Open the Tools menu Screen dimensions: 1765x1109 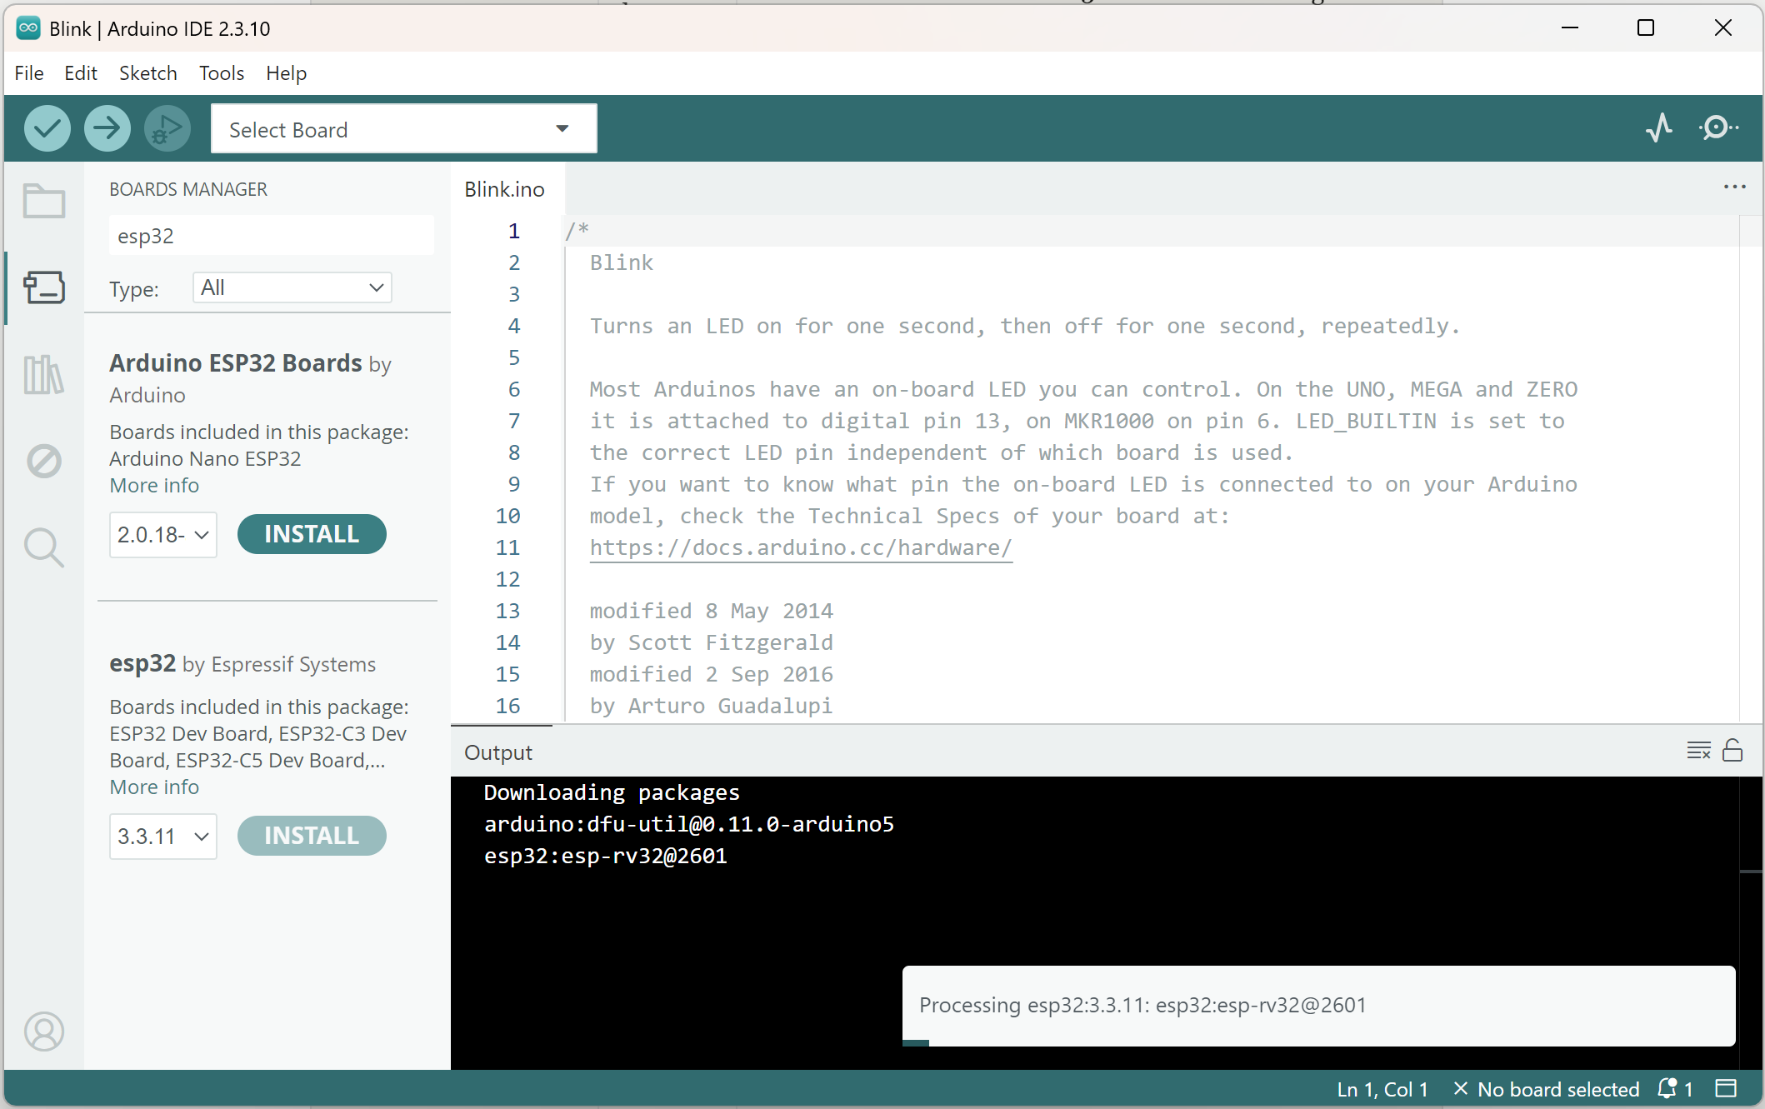click(x=222, y=73)
